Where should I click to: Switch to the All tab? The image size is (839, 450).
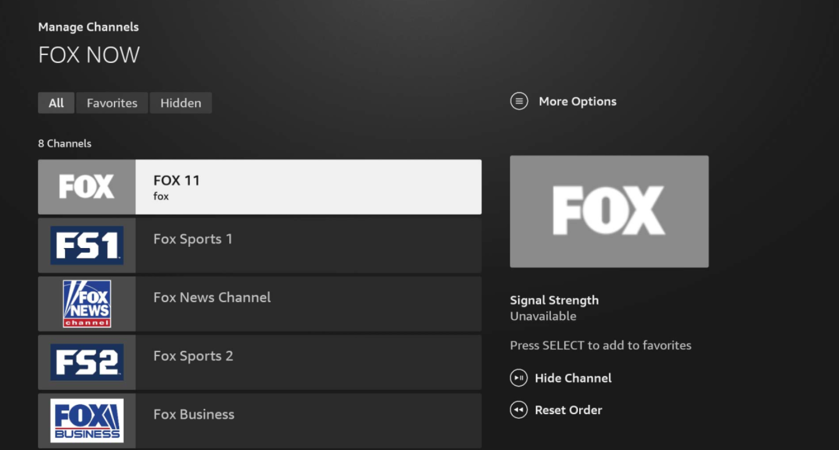click(56, 103)
